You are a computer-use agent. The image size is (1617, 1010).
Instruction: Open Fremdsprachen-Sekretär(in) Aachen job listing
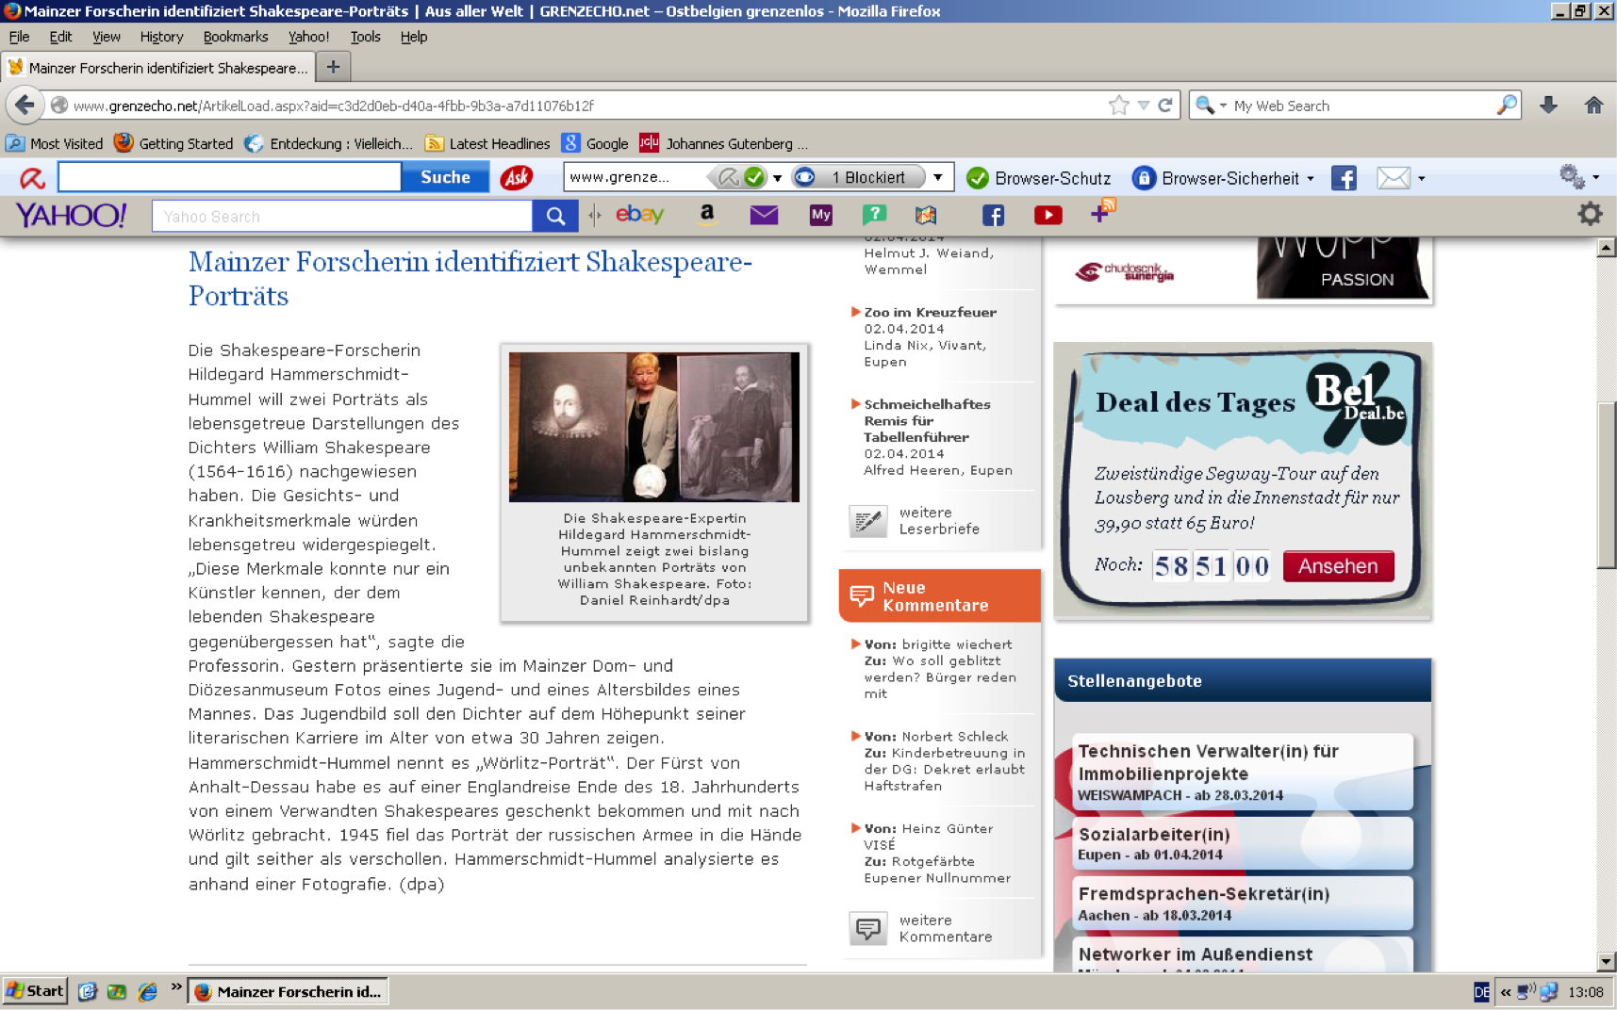(x=1243, y=904)
